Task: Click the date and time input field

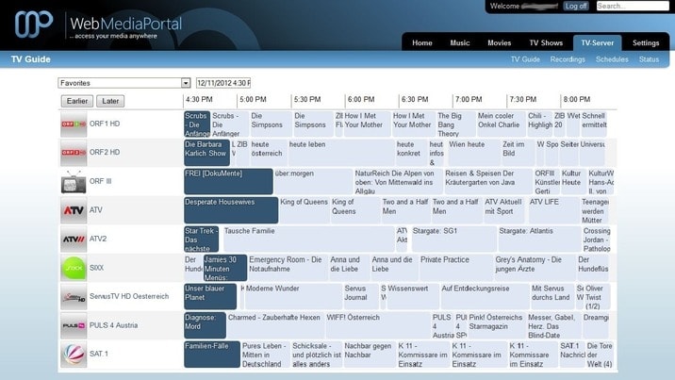Action: [223, 83]
